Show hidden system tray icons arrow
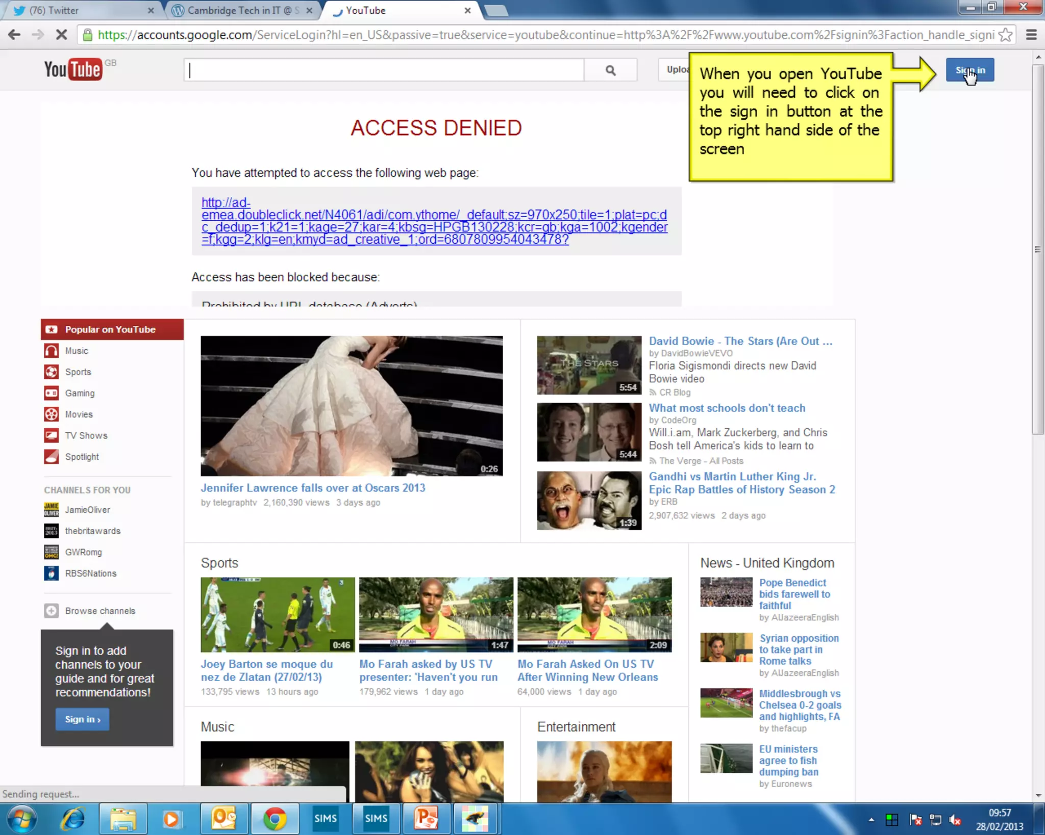This screenshot has height=835, width=1045. coord(871,820)
